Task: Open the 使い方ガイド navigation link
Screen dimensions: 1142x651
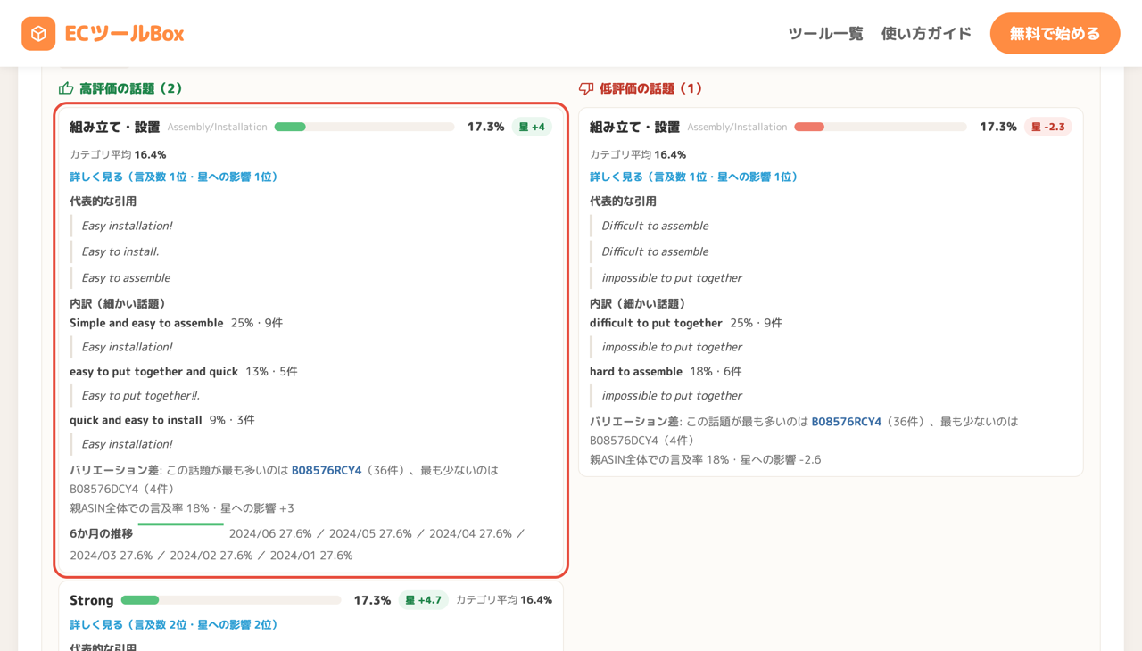Action: tap(926, 34)
